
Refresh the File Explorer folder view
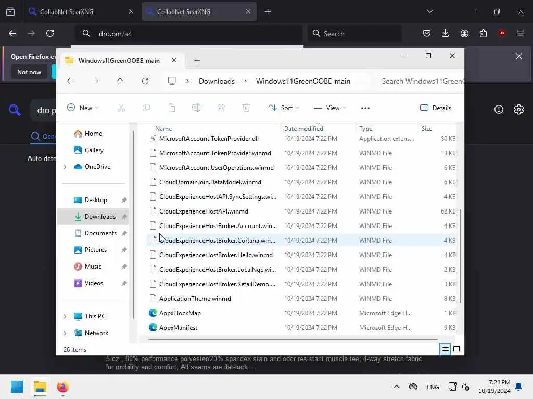pos(145,81)
